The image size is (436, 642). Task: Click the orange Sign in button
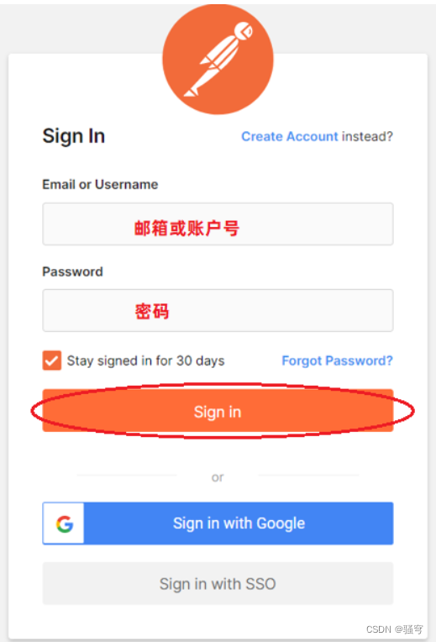coord(218,411)
